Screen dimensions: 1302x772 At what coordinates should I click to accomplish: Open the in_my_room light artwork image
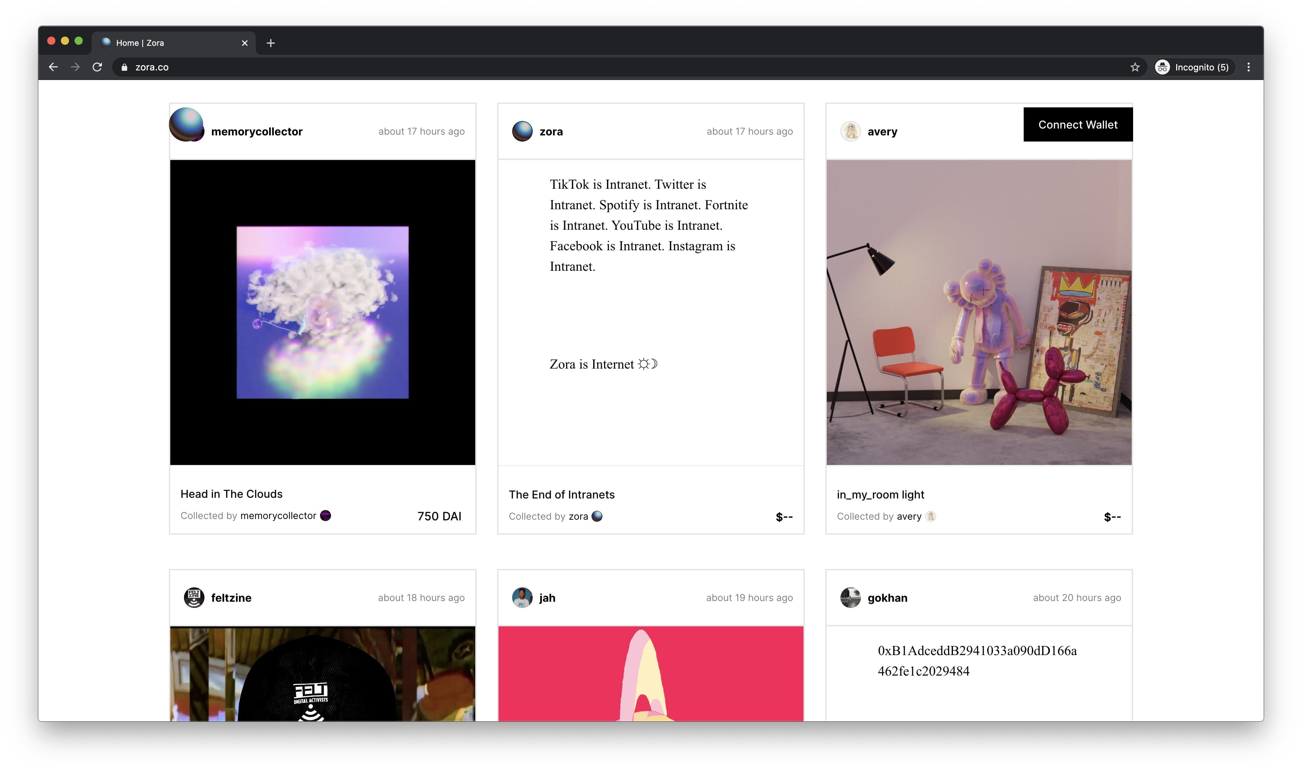[979, 312]
